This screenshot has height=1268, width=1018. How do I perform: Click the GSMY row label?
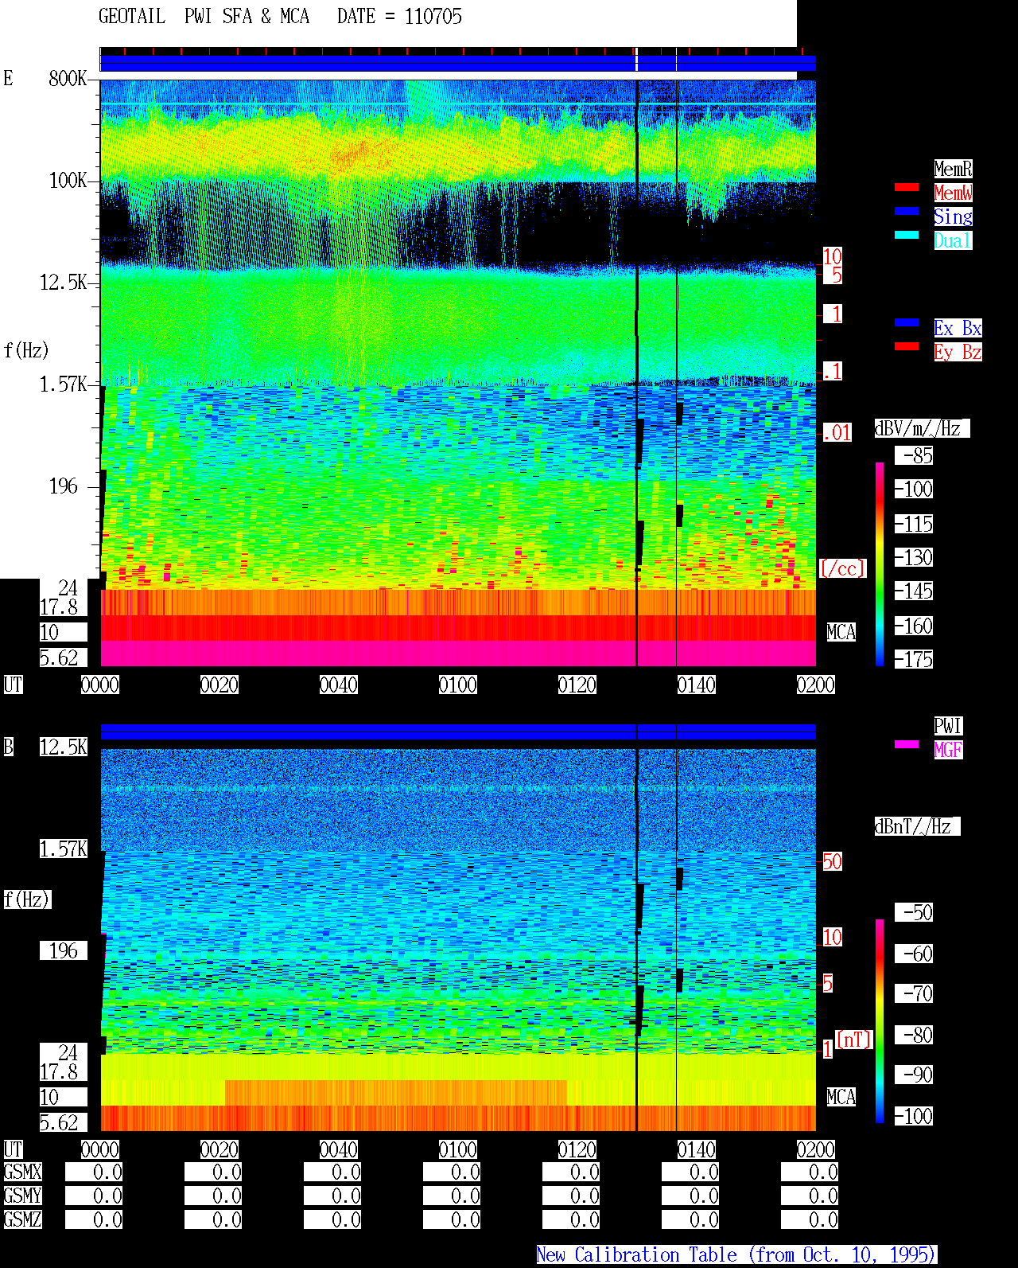(23, 1196)
